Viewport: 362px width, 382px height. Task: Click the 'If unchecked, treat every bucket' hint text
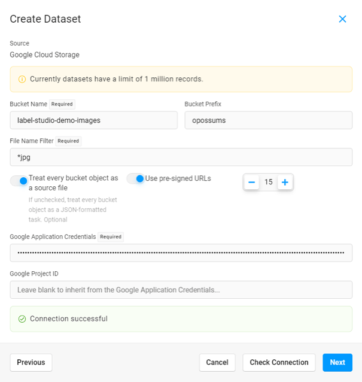73,210
